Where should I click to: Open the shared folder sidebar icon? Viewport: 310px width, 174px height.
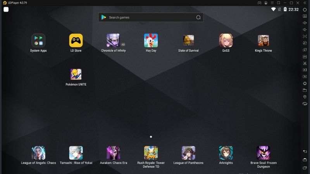305,90
